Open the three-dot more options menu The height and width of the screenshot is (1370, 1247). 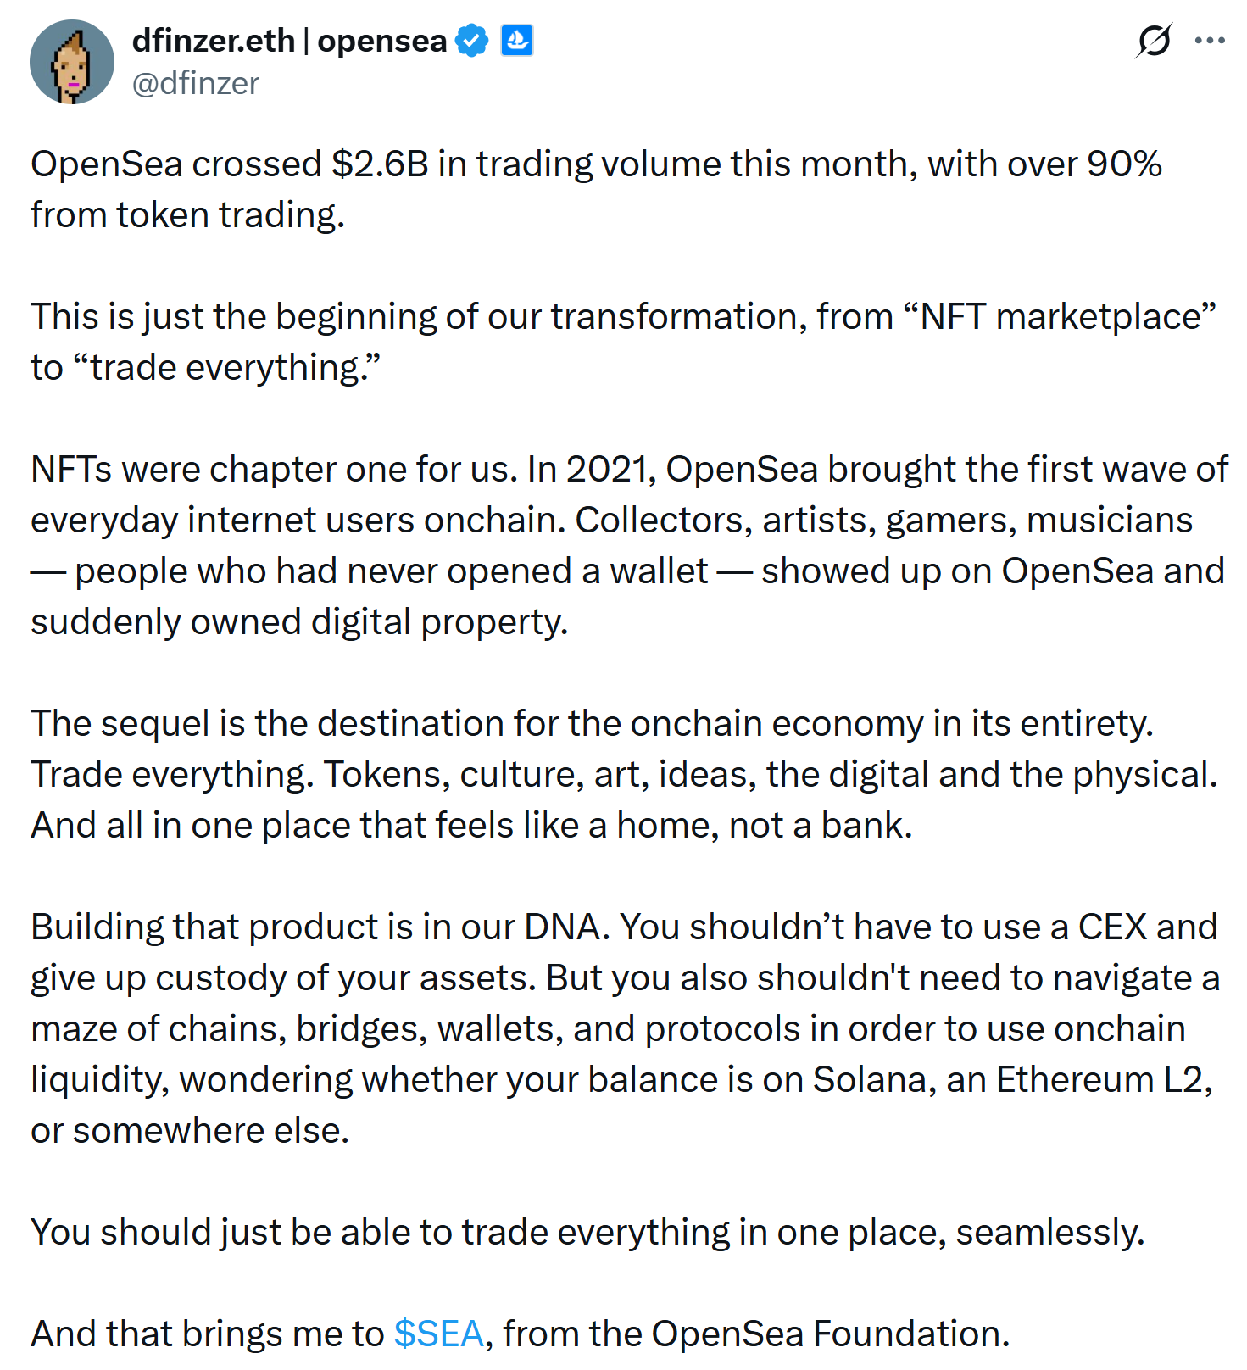(x=1210, y=41)
